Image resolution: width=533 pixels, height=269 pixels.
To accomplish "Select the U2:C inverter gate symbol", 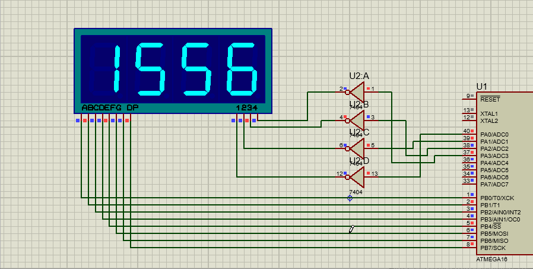I will 356,148.
